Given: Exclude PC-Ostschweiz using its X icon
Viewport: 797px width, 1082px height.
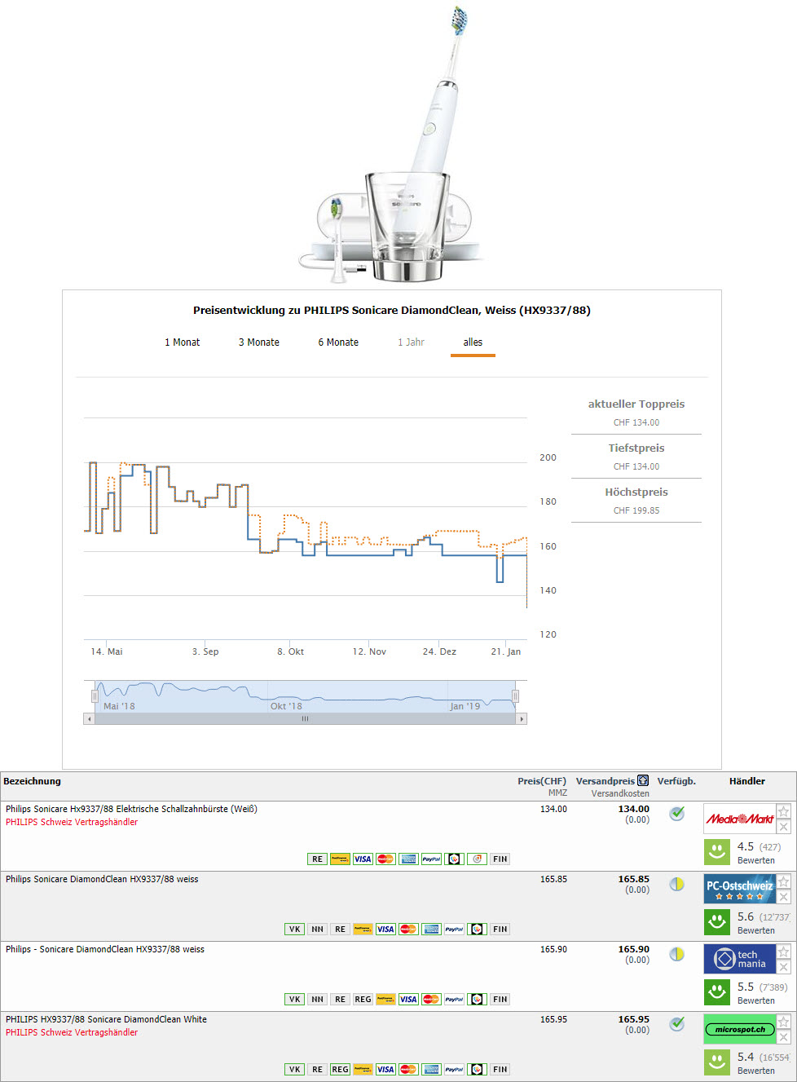Looking at the screenshot, I should 784,897.
